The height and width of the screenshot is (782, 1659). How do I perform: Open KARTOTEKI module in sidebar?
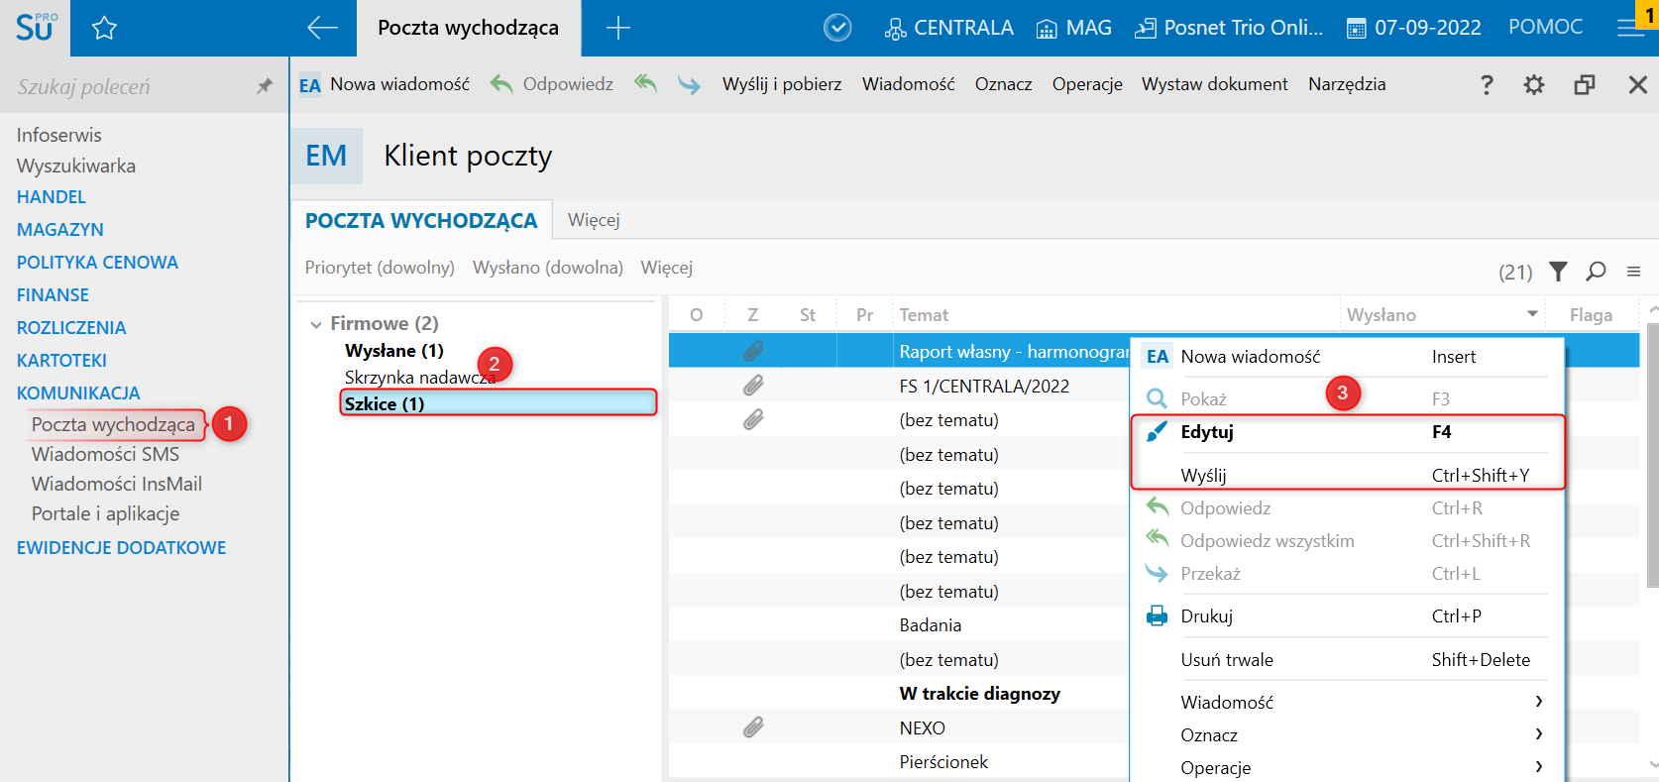click(x=61, y=361)
